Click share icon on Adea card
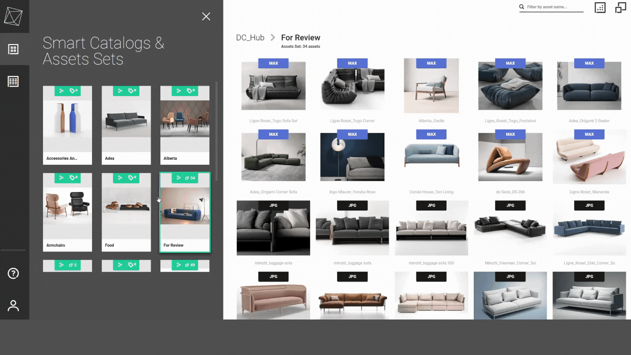 tap(120, 91)
